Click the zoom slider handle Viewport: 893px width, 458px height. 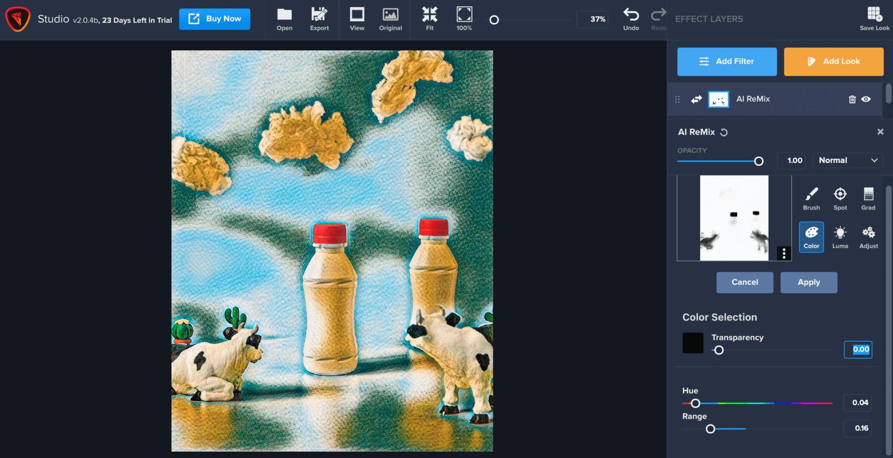[494, 20]
